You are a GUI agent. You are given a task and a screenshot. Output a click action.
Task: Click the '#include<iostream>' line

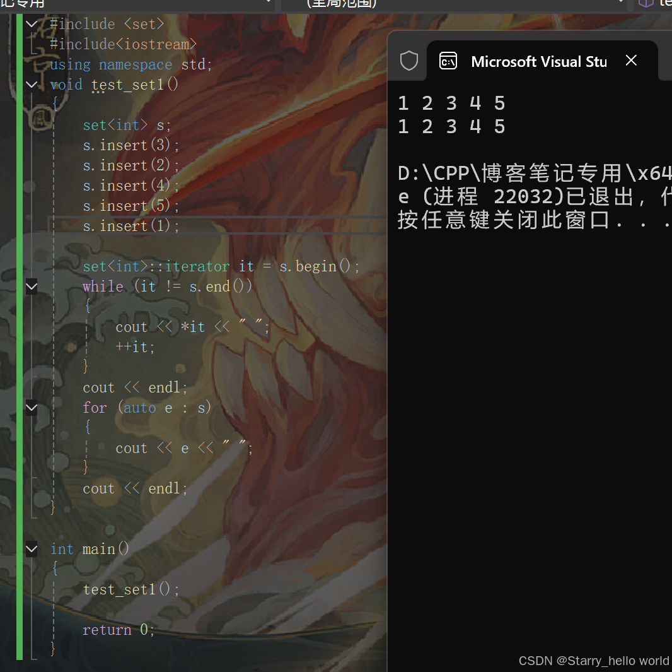pyautogui.click(x=123, y=44)
